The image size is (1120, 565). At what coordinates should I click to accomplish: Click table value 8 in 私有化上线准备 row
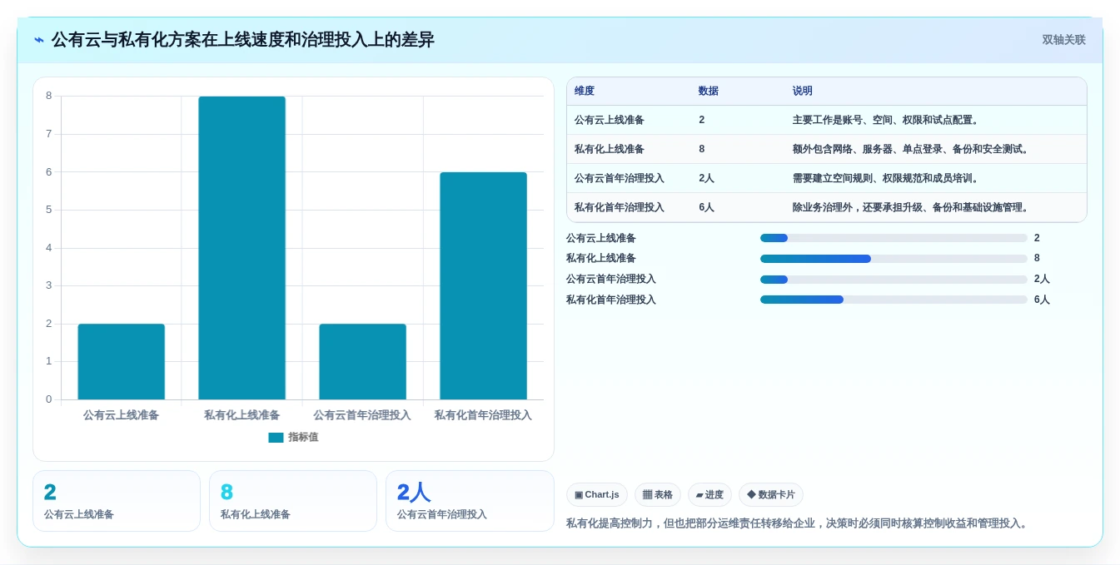pyautogui.click(x=702, y=150)
